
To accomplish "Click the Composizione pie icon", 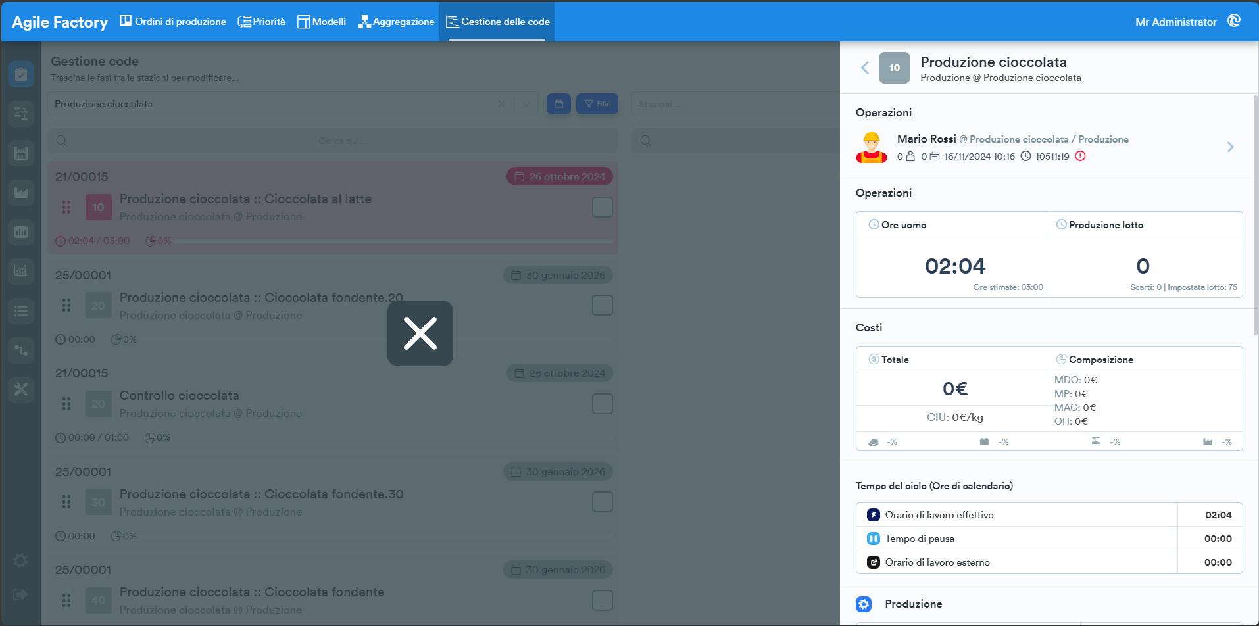I will (x=1061, y=359).
